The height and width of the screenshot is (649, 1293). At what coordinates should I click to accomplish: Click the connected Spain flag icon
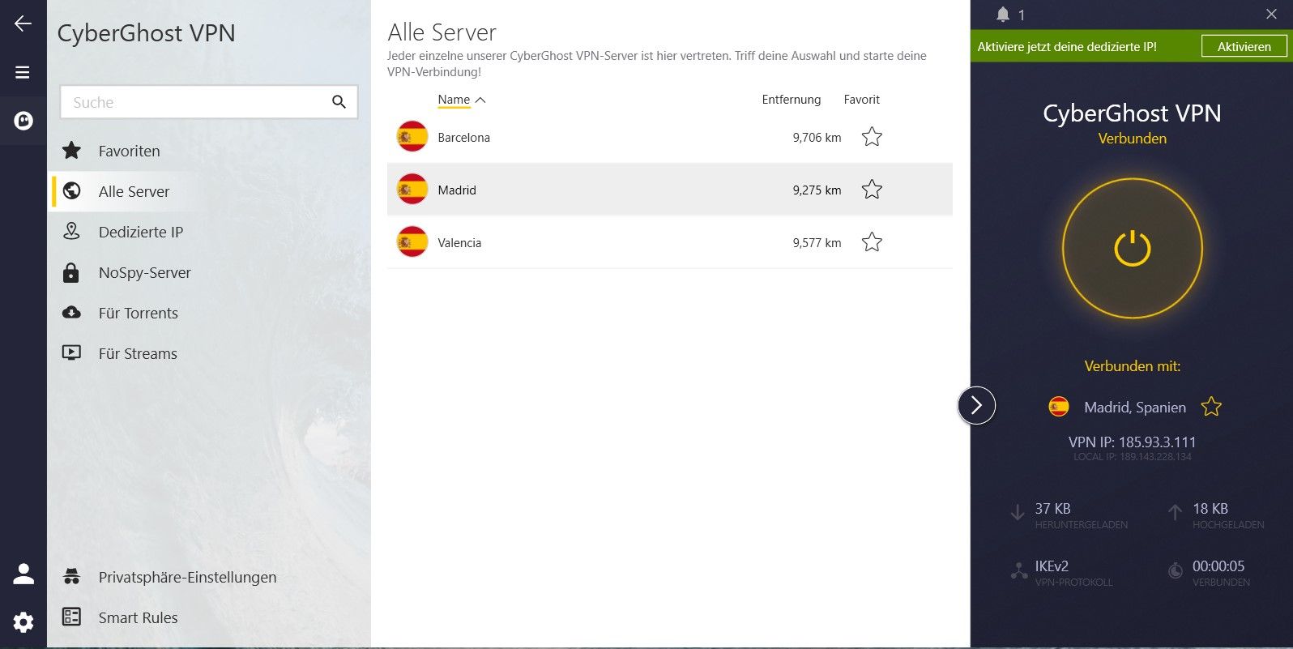click(x=1058, y=407)
